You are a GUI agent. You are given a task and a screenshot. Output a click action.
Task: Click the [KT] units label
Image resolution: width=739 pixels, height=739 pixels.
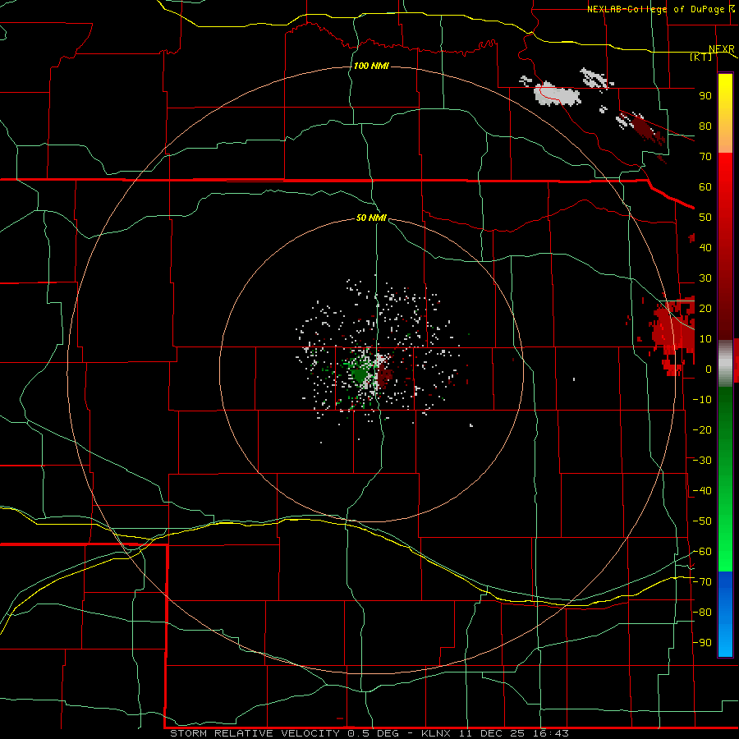701,57
